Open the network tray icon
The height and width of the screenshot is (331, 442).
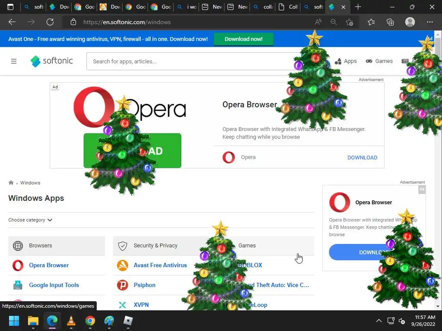[x=391, y=321]
